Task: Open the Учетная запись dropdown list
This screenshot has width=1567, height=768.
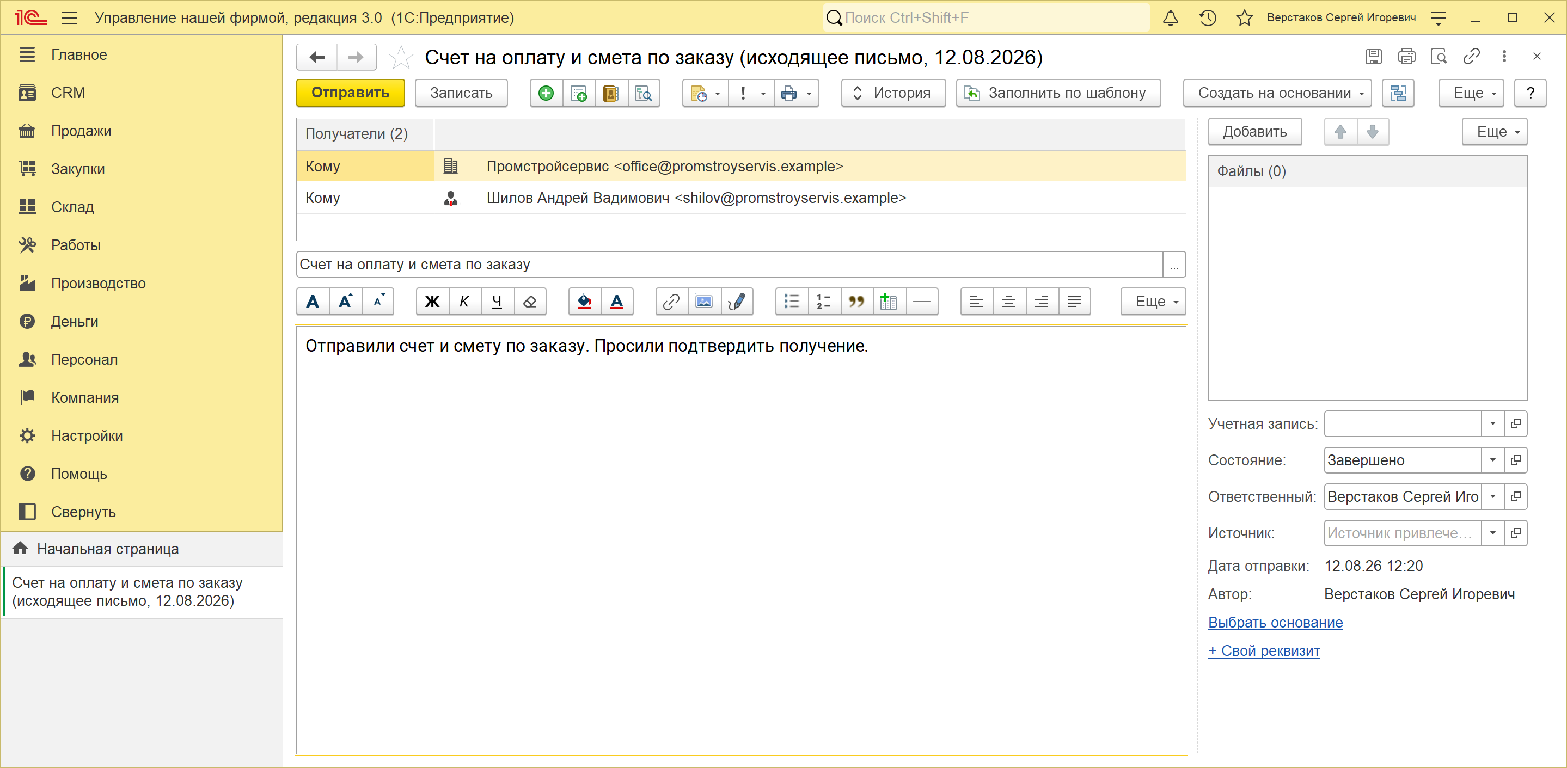Action: click(1492, 424)
